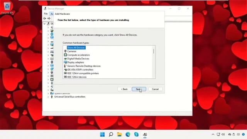Collapse the root computer node in tree
The height and width of the screenshot is (139, 247).
[44, 24]
